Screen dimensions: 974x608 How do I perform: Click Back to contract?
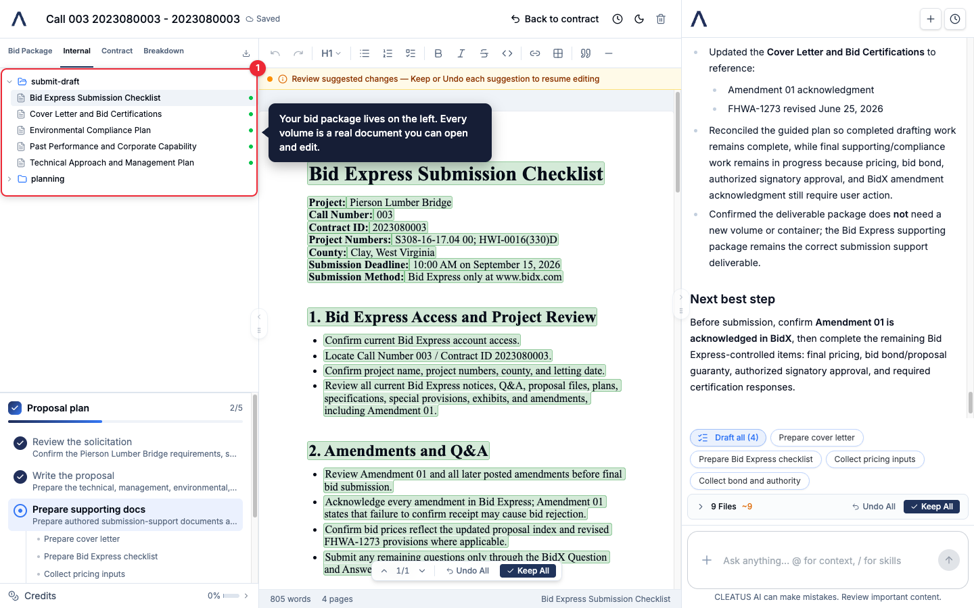point(555,19)
